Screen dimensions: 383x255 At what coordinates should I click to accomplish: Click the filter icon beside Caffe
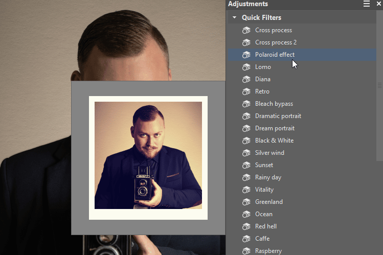(246, 239)
